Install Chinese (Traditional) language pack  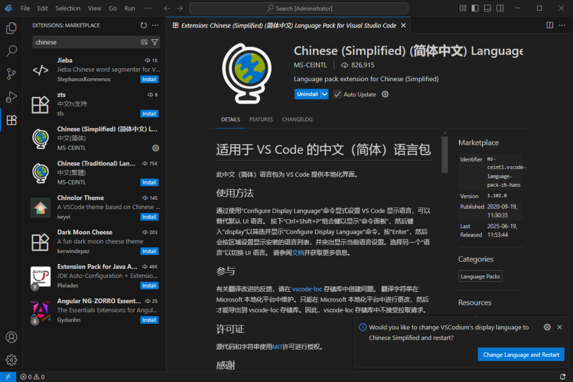pyautogui.click(x=149, y=182)
